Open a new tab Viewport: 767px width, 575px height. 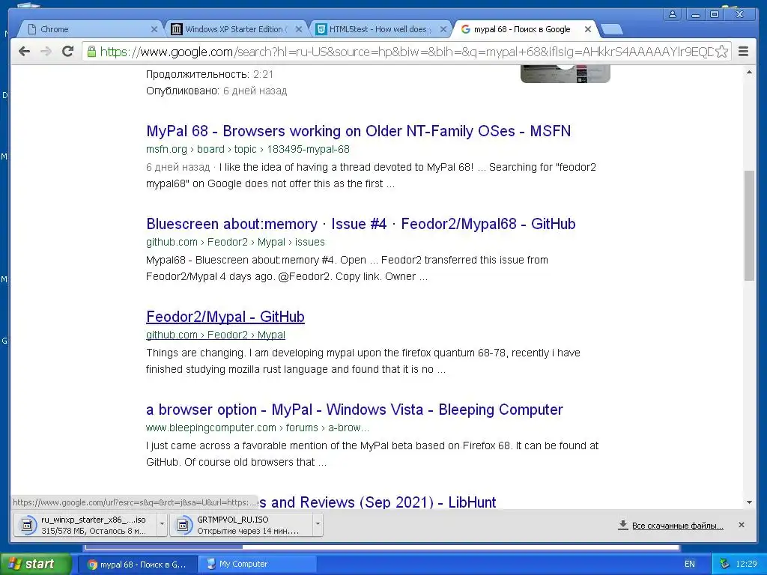click(612, 30)
